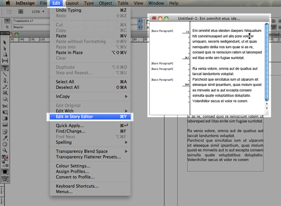
Task: Select the Scissors tool
Action: 5,106
